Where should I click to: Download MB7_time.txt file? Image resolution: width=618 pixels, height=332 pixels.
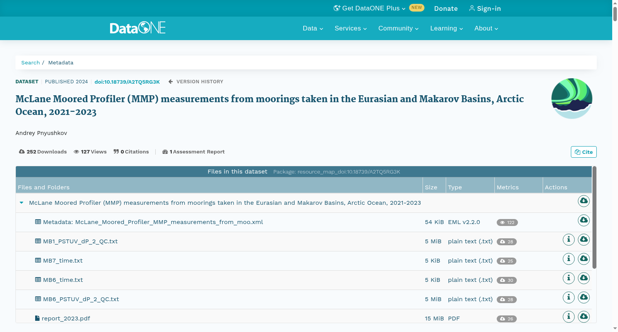point(584,259)
